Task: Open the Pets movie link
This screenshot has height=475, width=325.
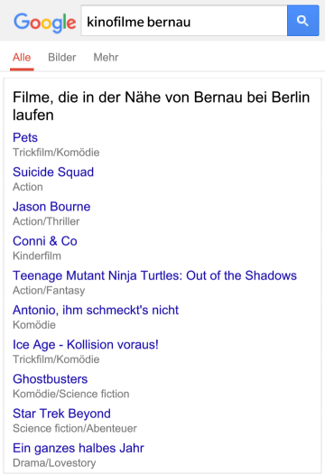Action: pos(25,137)
